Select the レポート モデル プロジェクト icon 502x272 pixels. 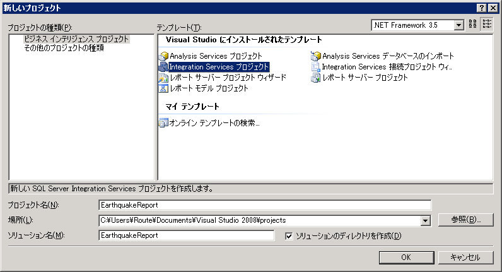(x=163, y=88)
